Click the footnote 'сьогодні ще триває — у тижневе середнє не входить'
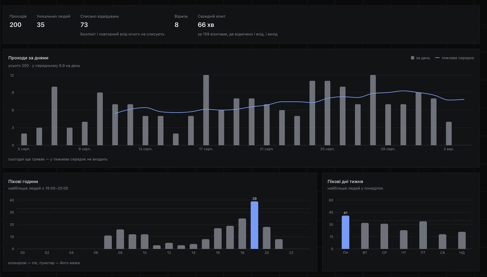 tap(58, 159)
